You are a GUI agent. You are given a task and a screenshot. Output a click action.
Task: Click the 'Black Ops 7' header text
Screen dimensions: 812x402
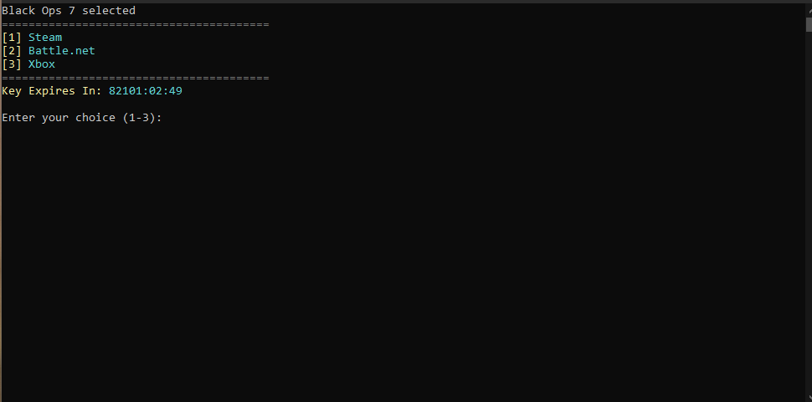tap(39, 10)
